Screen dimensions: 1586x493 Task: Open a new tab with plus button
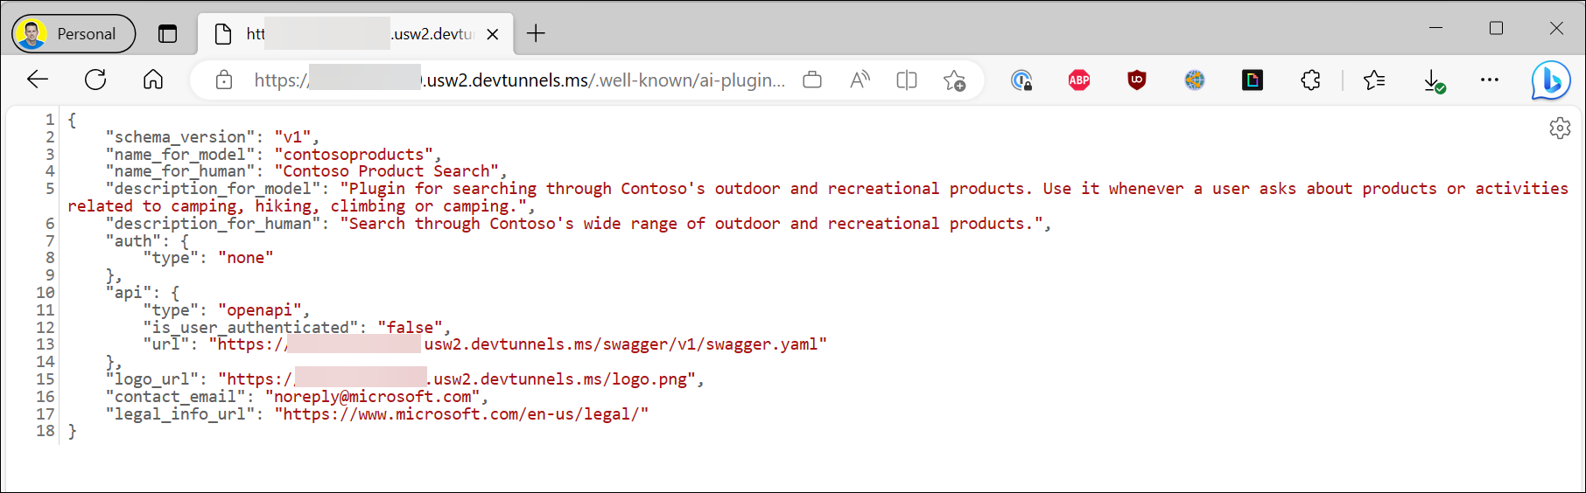point(536,34)
